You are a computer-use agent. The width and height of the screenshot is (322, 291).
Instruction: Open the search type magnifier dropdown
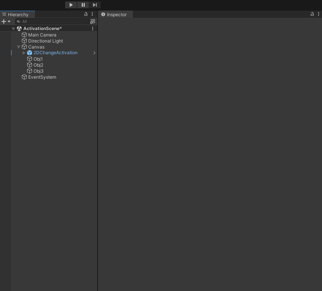tap(19, 21)
